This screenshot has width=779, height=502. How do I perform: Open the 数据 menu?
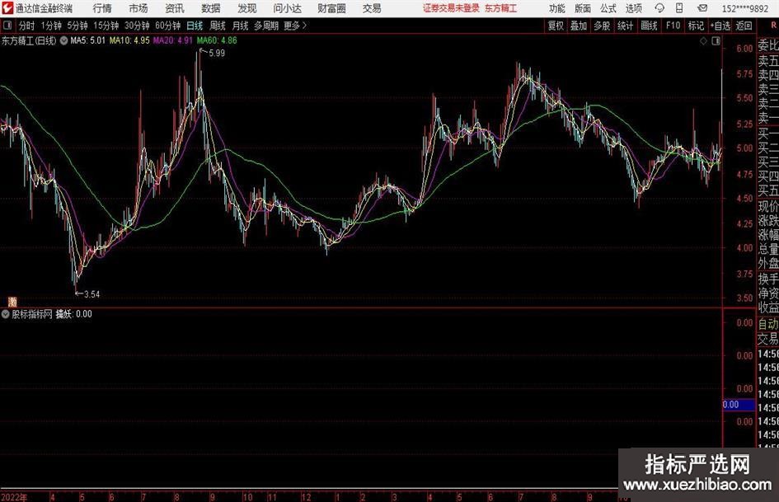pyautogui.click(x=211, y=8)
